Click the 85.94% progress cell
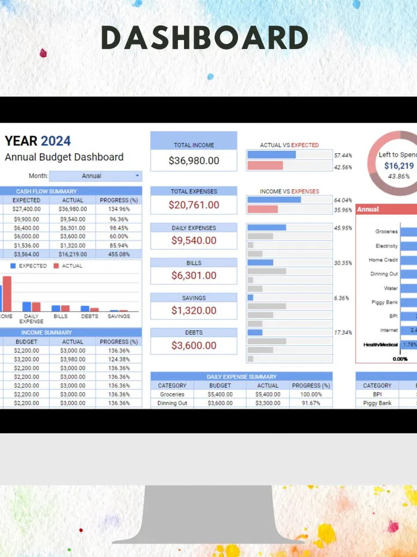The image size is (417, 557). click(x=119, y=245)
